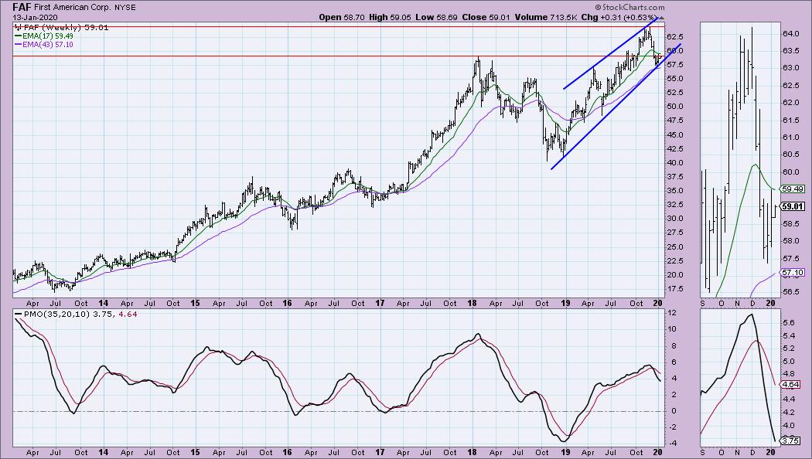
Task: Click the 35.0 price axis label
Action: coord(674,191)
